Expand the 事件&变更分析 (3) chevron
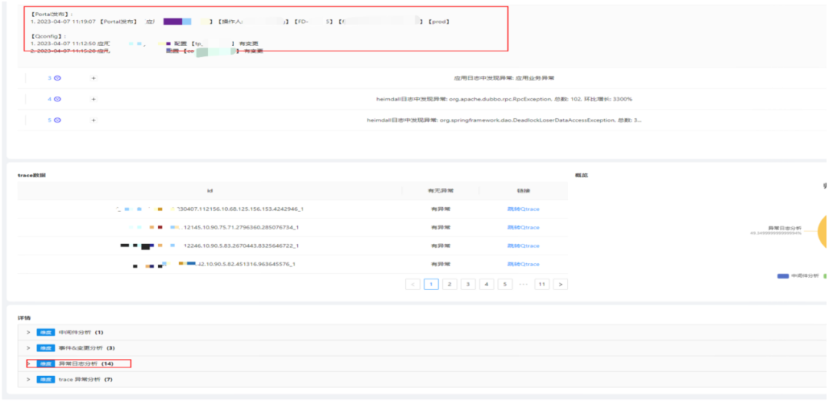Viewport: 829px width, 405px height. click(x=28, y=348)
